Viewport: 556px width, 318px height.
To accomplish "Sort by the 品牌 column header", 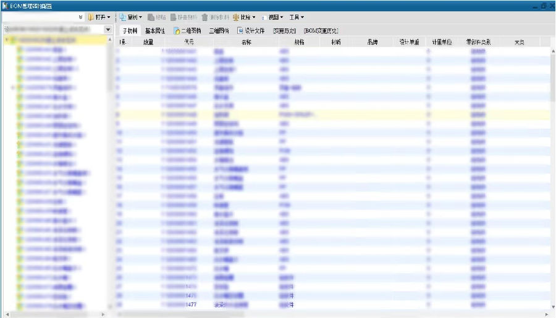I will pyautogui.click(x=373, y=42).
